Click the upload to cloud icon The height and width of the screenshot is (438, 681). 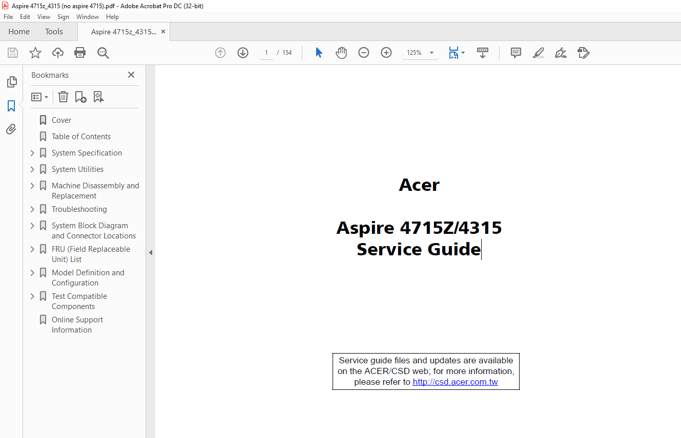[x=58, y=53]
